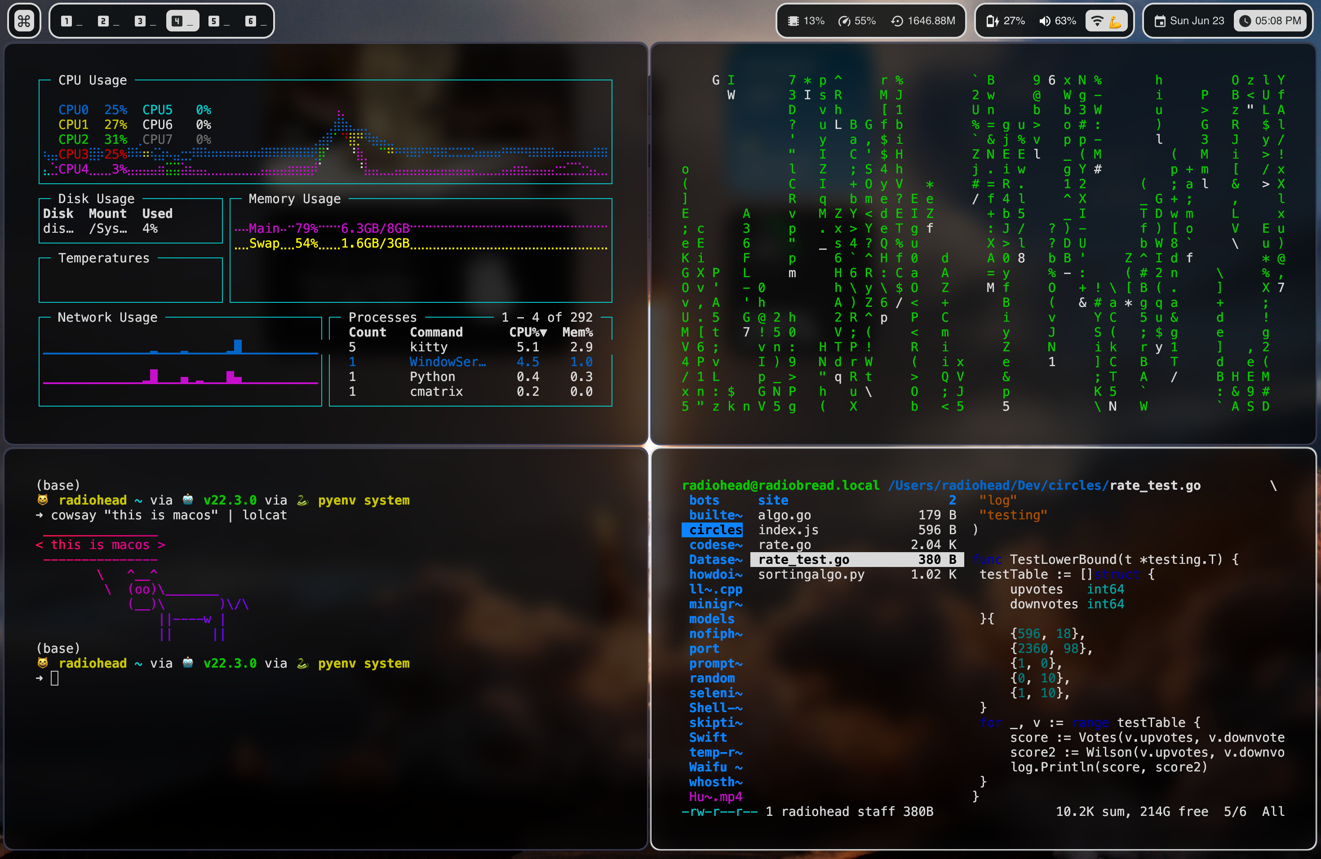
Task: Click the Main 79% memory line
Action: pyautogui.click(x=329, y=228)
